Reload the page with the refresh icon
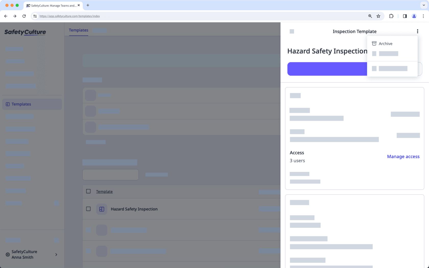 click(x=24, y=16)
